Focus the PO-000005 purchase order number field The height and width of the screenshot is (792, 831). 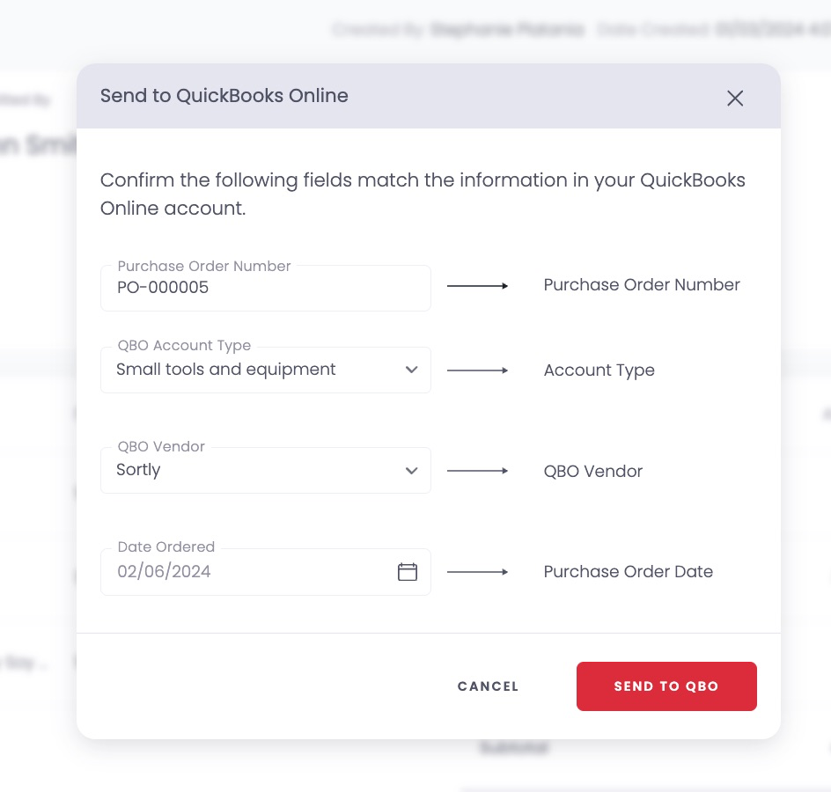coord(266,288)
